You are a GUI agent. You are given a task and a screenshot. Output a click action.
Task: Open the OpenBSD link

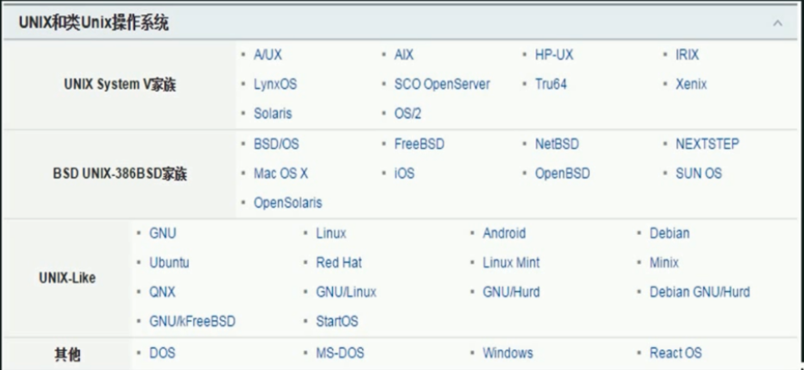pos(563,174)
